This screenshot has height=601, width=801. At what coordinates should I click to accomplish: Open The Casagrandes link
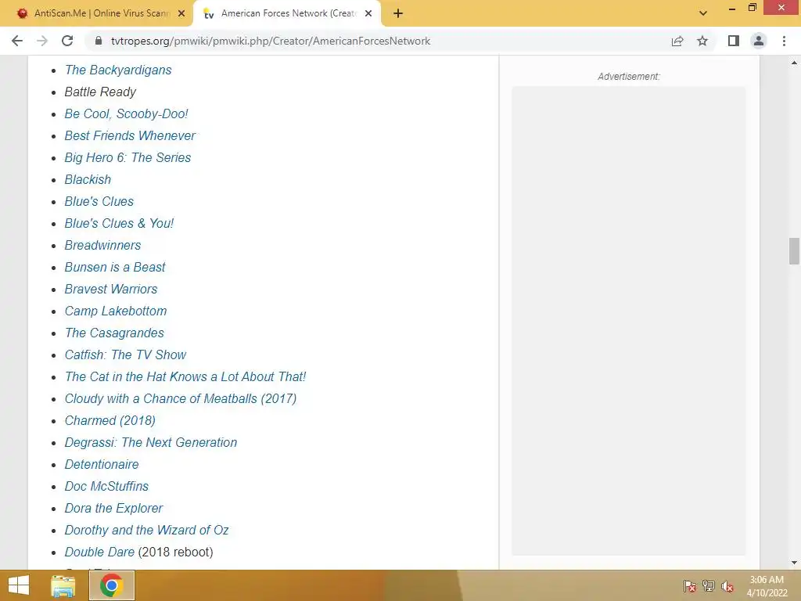point(114,333)
